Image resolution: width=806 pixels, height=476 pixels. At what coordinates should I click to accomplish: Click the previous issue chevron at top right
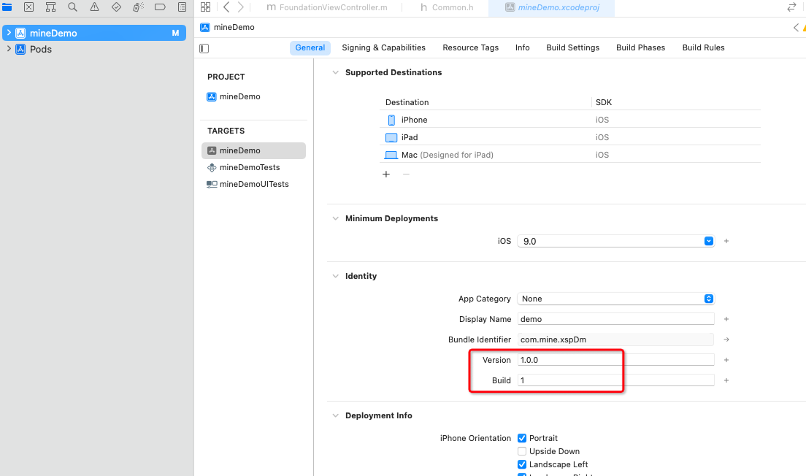click(796, 27)
